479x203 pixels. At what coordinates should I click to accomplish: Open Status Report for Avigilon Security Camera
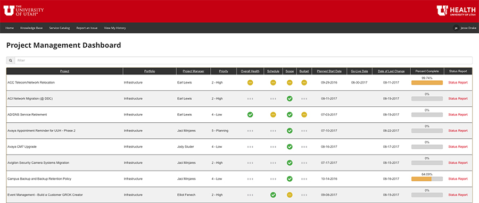pos(458,163)
